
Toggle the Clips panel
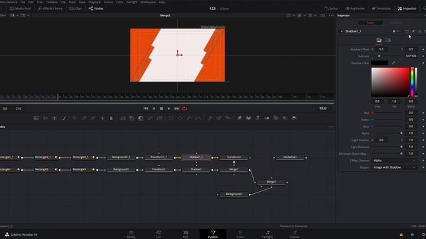coord(75,9)
